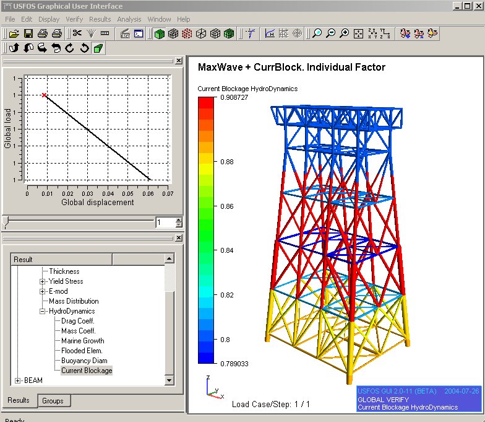Collapse the HydroDynamics tree node
Image resolution: width=485 pixels, height=422 pixels.
pos(43,311)
